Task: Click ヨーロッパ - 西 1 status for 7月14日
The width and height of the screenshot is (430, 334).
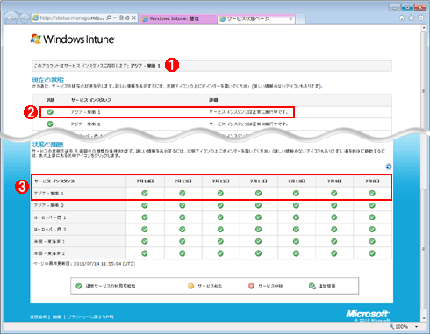Action: [145, 217]
